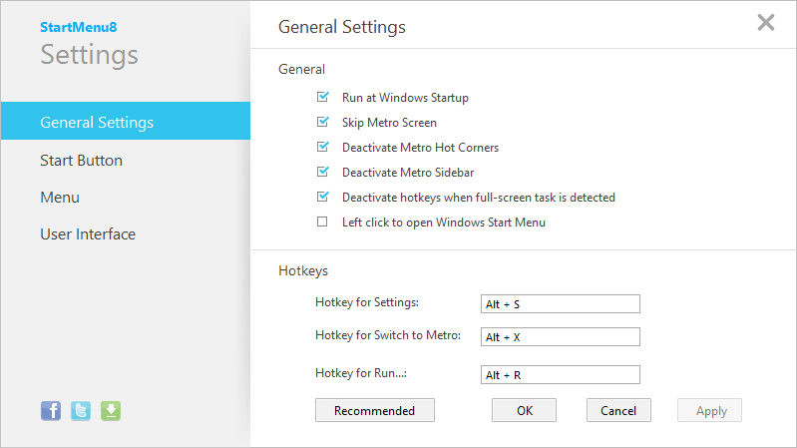The image size is (797, 448).
Task: Toggle Skip Metro Screen checkbox
Action: [x=322, y=123]
